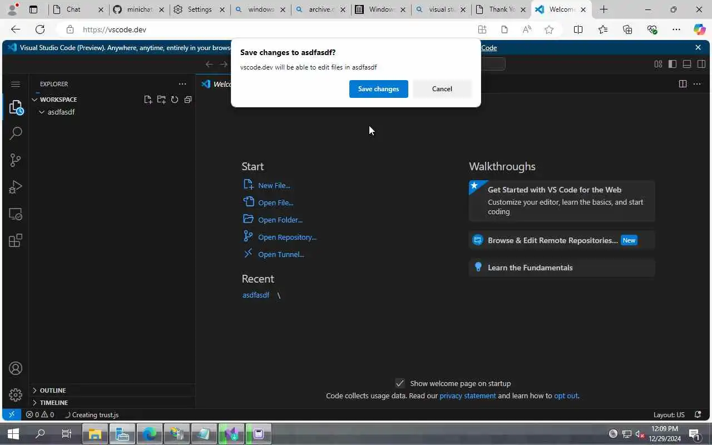Show errors and warnings in status bar
712x445 pixels.
[40, 414]
